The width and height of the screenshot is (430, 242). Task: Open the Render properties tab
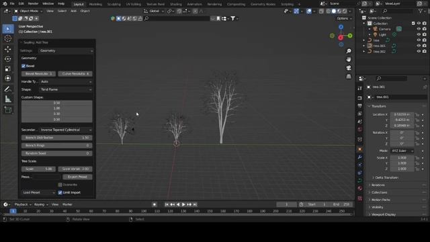click(x=360, y=98)
